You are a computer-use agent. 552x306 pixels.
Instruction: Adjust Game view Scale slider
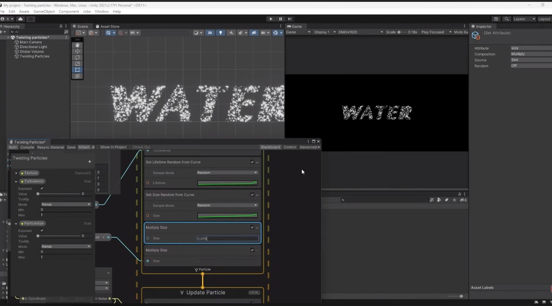[x=402, y=32]
